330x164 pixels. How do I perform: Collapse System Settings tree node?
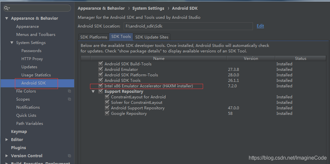(12, 43)
